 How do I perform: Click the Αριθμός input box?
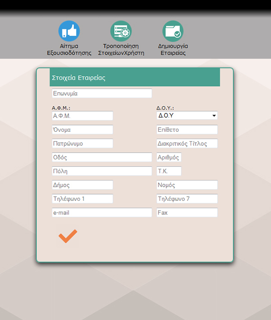(x=168, y=158)
